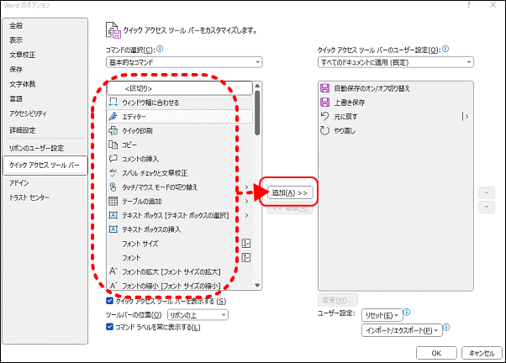
Task: Select the クイック印刷 printer icon
Action: point(113,131)
